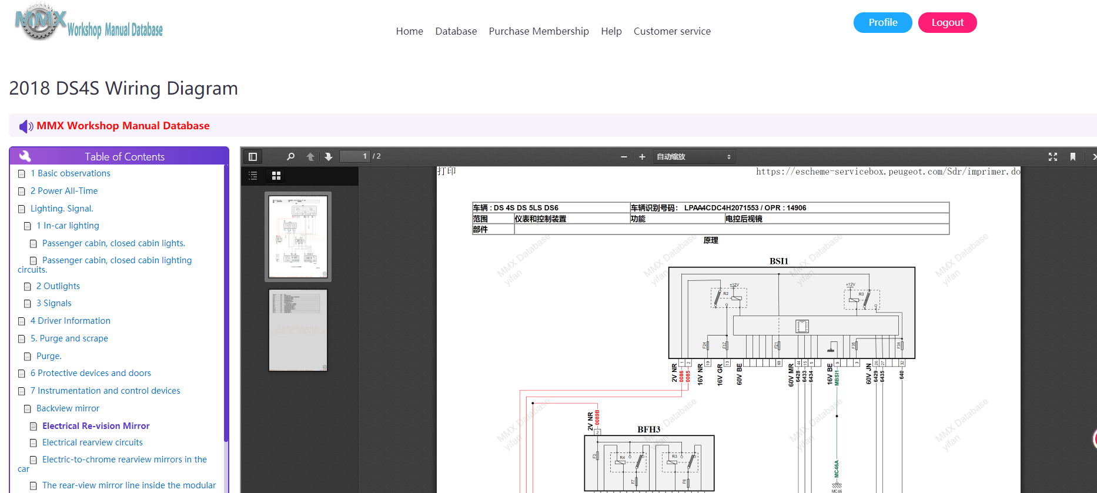The height and width of the screenshot is (493, 1097).
Task: Open the Help menu item
Action: click(x=611, y=31)
